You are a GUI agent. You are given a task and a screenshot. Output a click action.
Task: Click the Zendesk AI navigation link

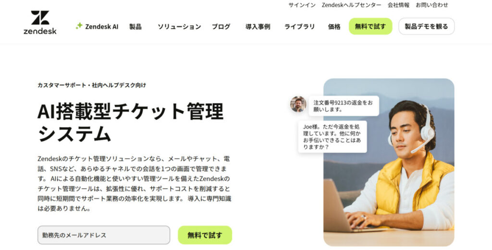(102, 26)
